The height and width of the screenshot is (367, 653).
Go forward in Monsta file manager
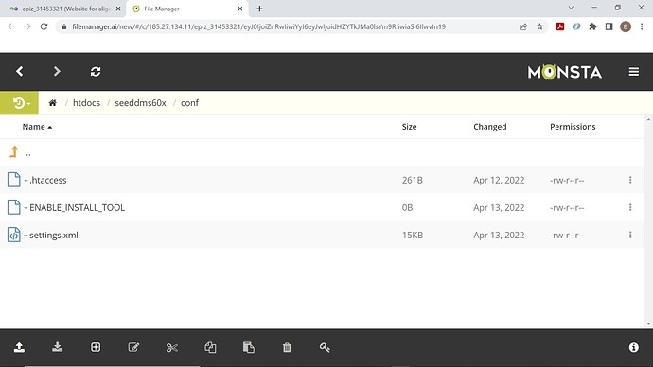[x=57, y=72]
